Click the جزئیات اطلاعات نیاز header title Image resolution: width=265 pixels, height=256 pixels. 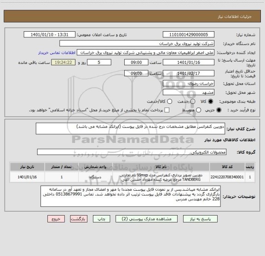coord(235,17)
